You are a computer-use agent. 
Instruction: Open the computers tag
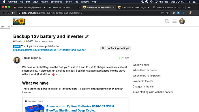tap(48, 41)
